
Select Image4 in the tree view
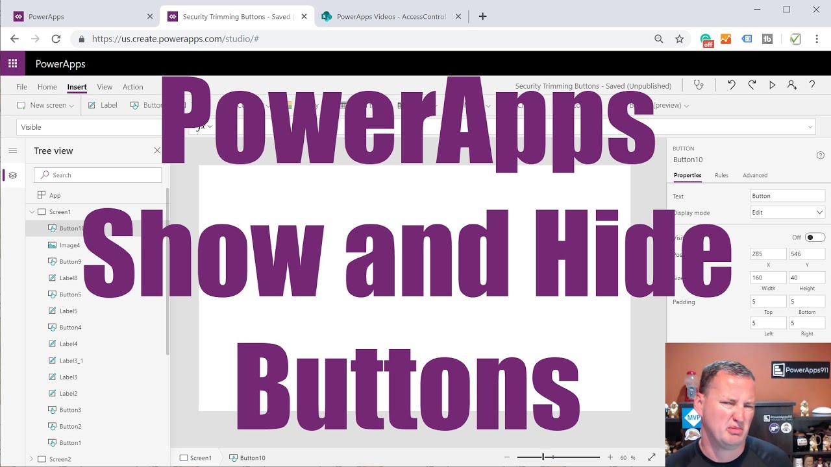[x=69, y=245]
